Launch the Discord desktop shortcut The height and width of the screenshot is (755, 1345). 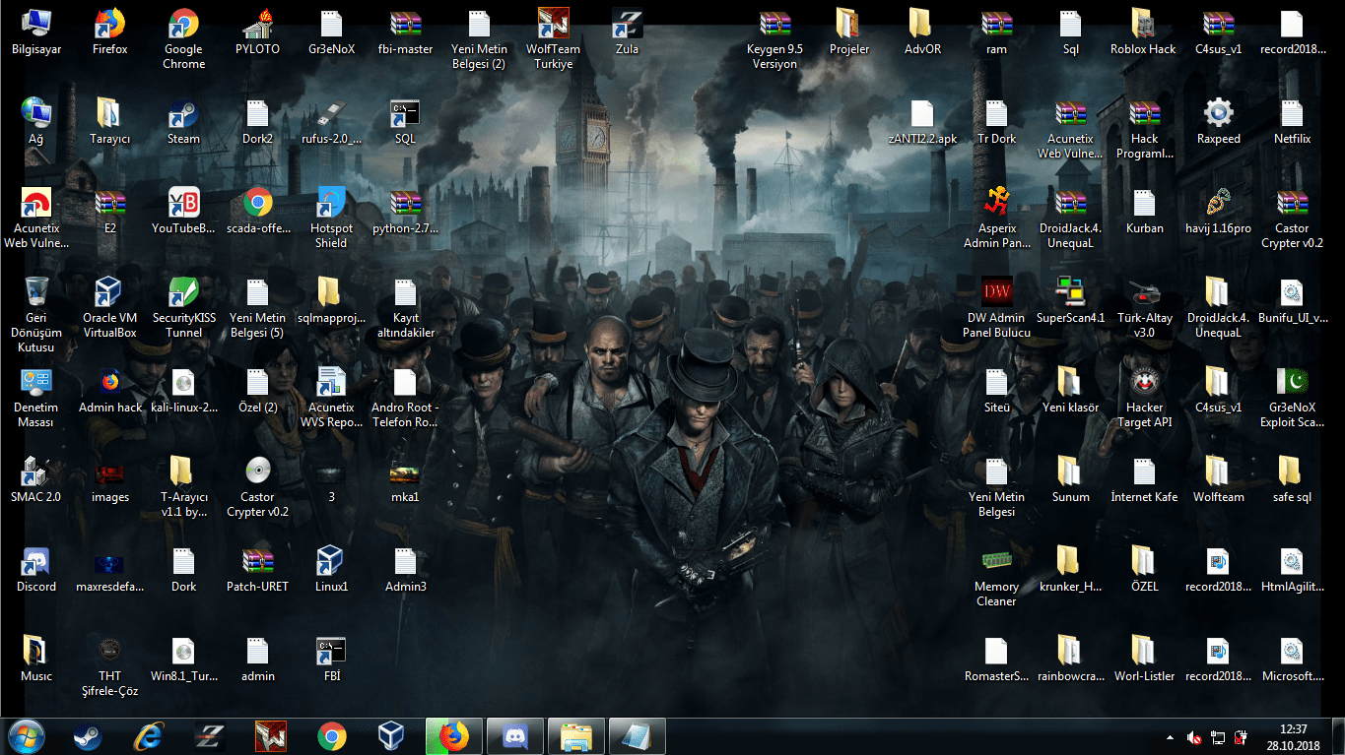pos(36,570)
